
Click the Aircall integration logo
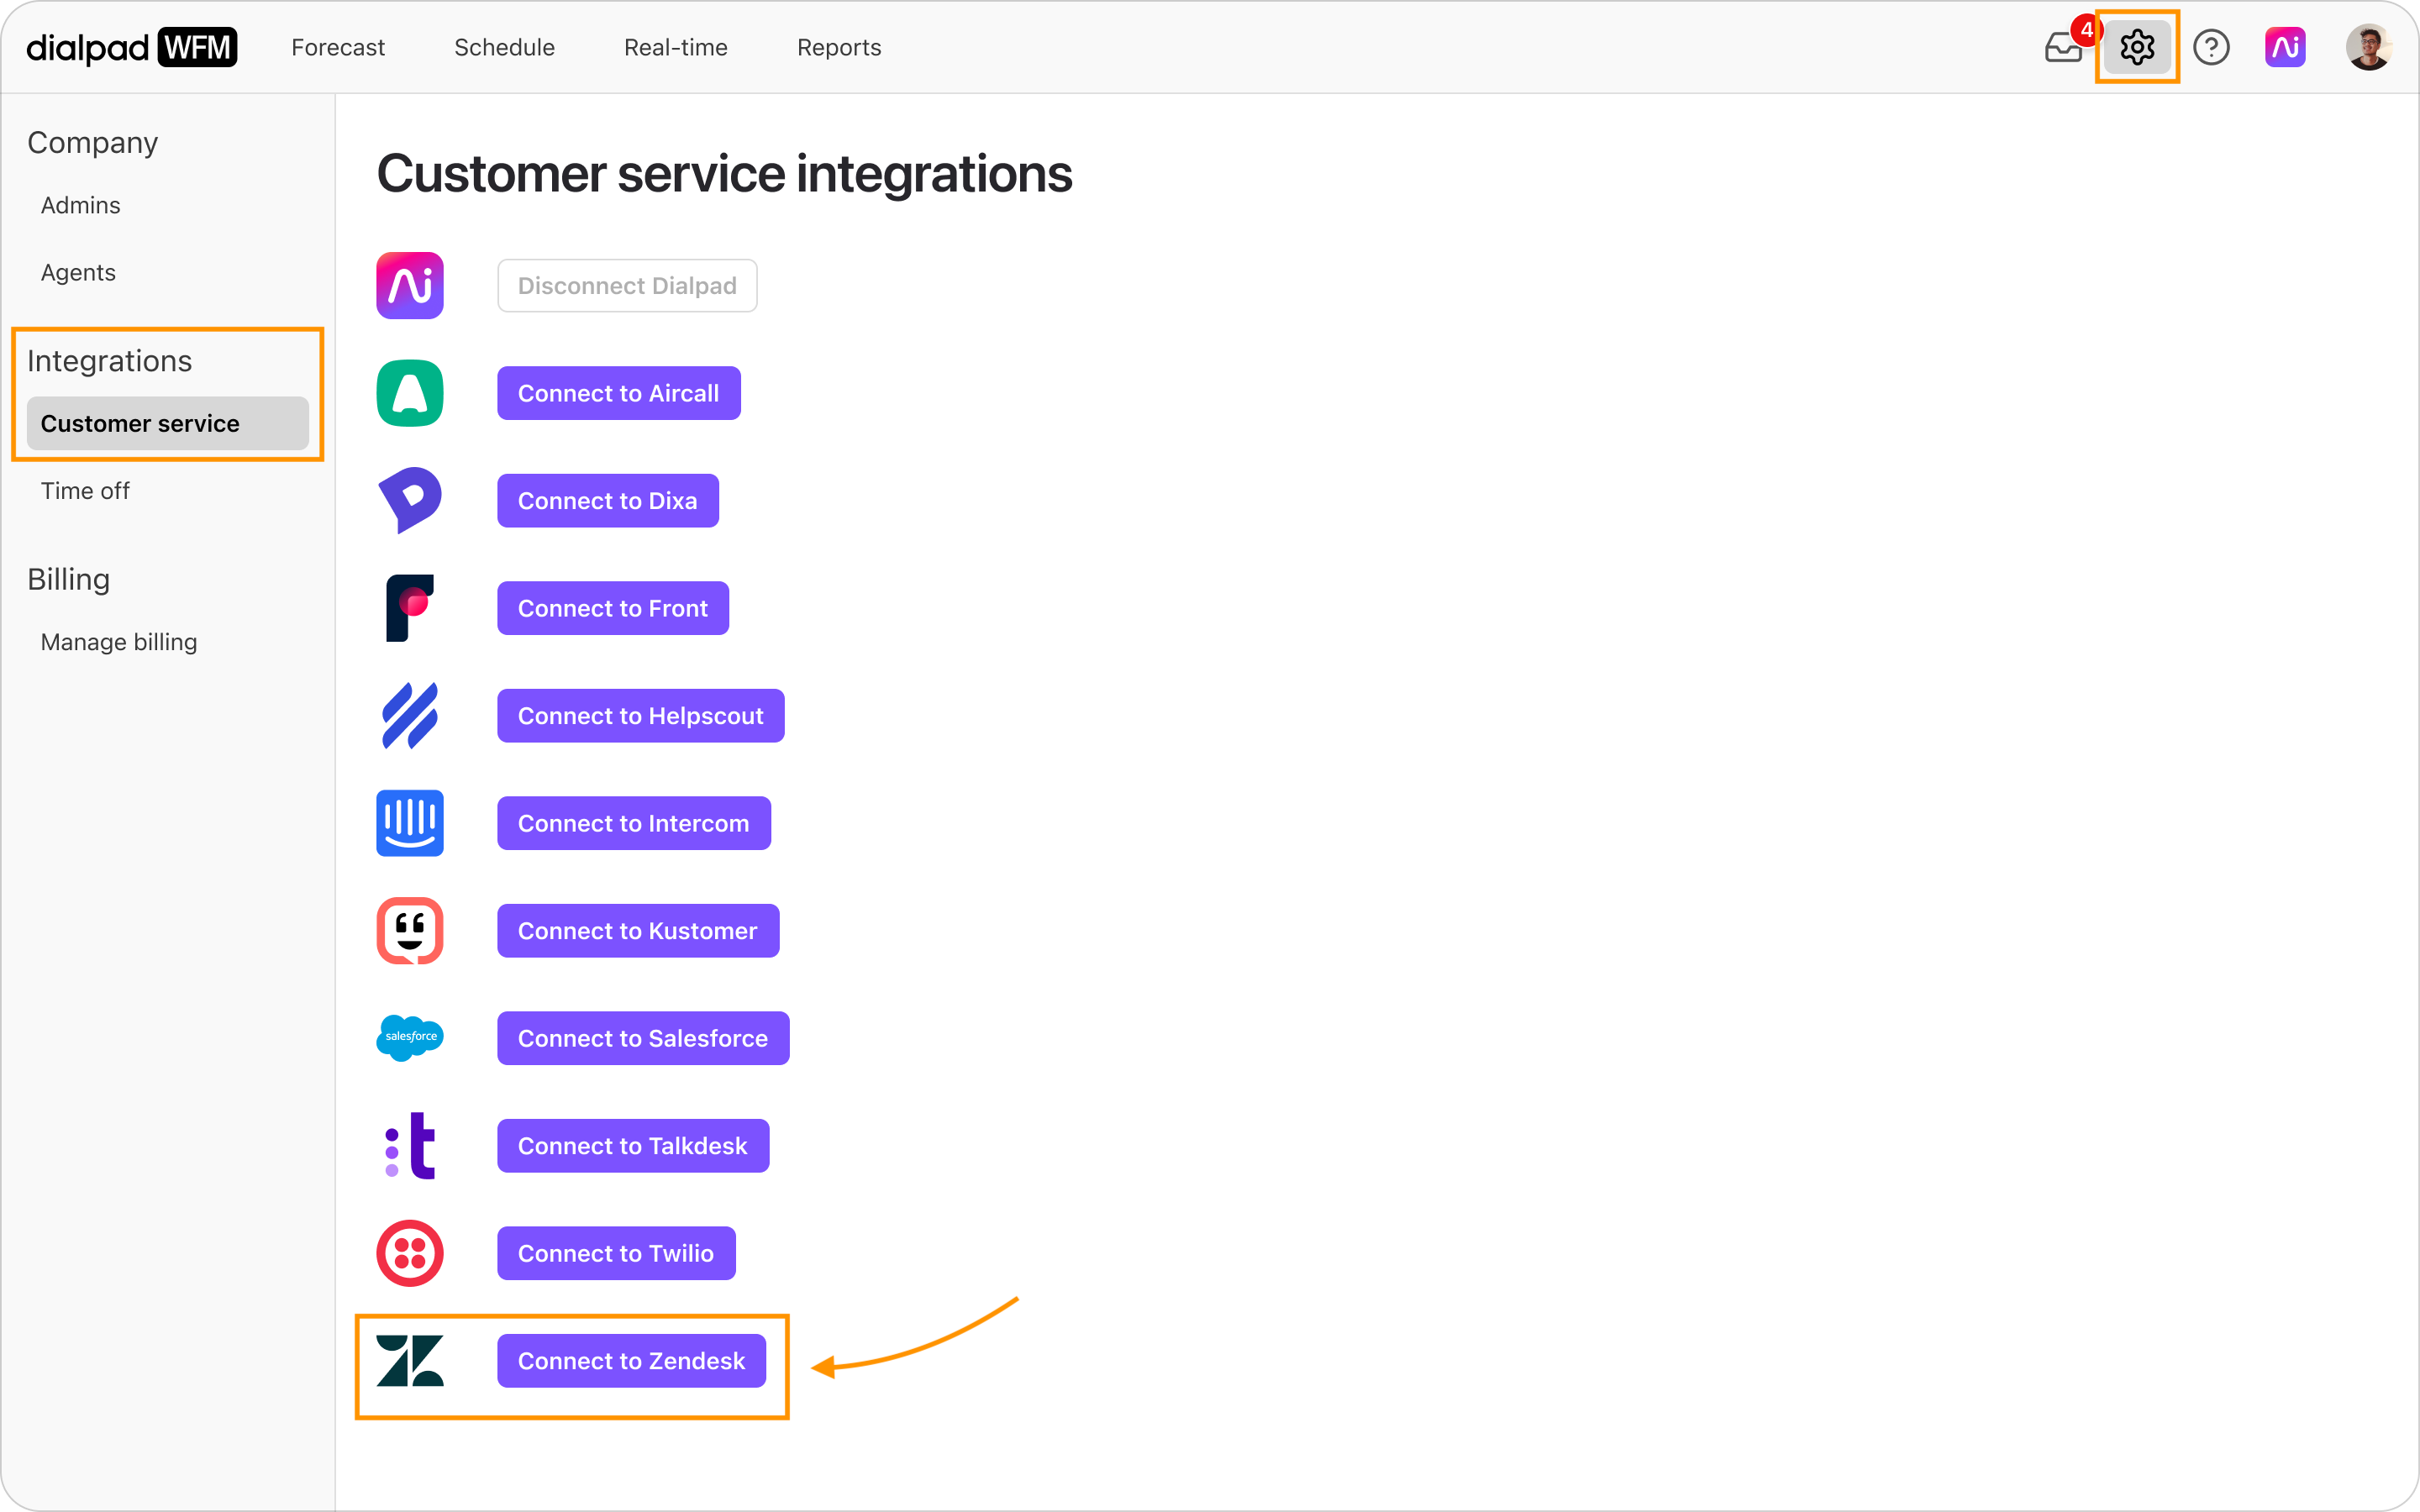click(x=410, y=393)
